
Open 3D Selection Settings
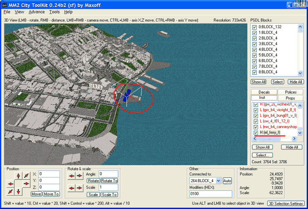[x=286, y=203]
